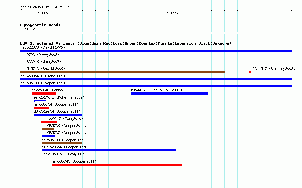302x188 pixels.
Task: Select the blue nsv442483 gain bar
Action: click(169, 93)
